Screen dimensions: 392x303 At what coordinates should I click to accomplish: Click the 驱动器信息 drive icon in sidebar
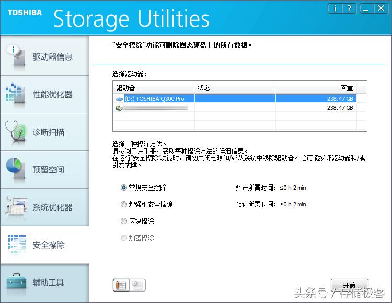17,56
